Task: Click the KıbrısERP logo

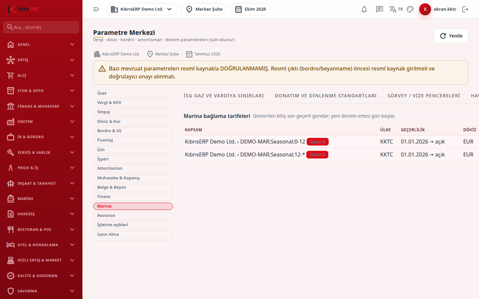Action: click(x=23, y=9)
